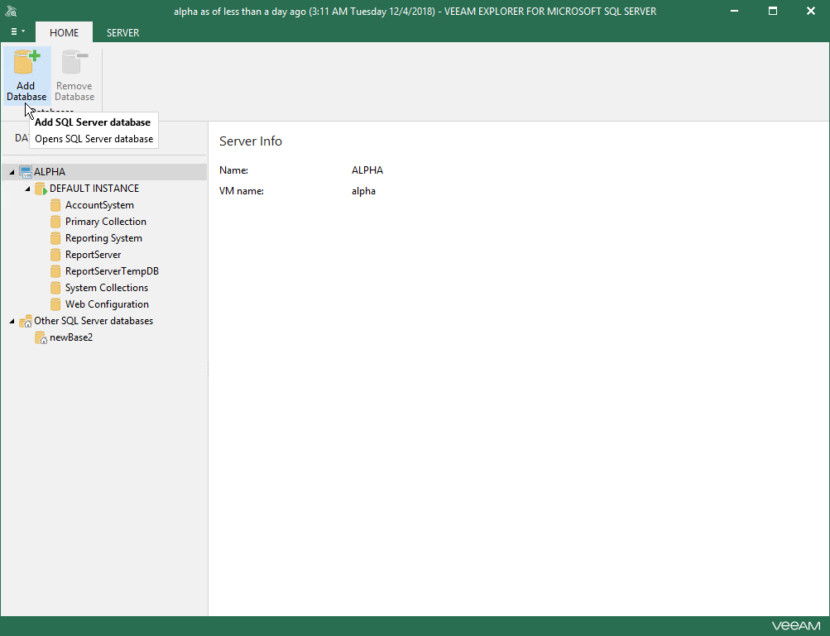This screenshot has width=830, height=636.
Task: Switch to the HOME ribbon tab
Action: point(64,33)
